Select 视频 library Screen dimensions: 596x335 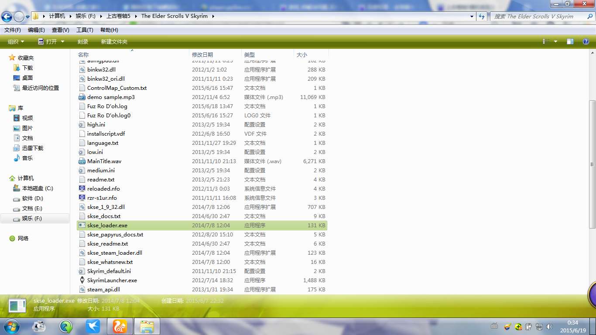point(27,118)
